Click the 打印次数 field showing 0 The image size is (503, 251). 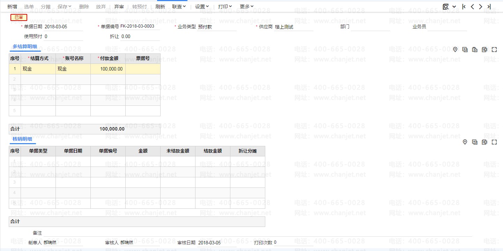coord(294,243)
